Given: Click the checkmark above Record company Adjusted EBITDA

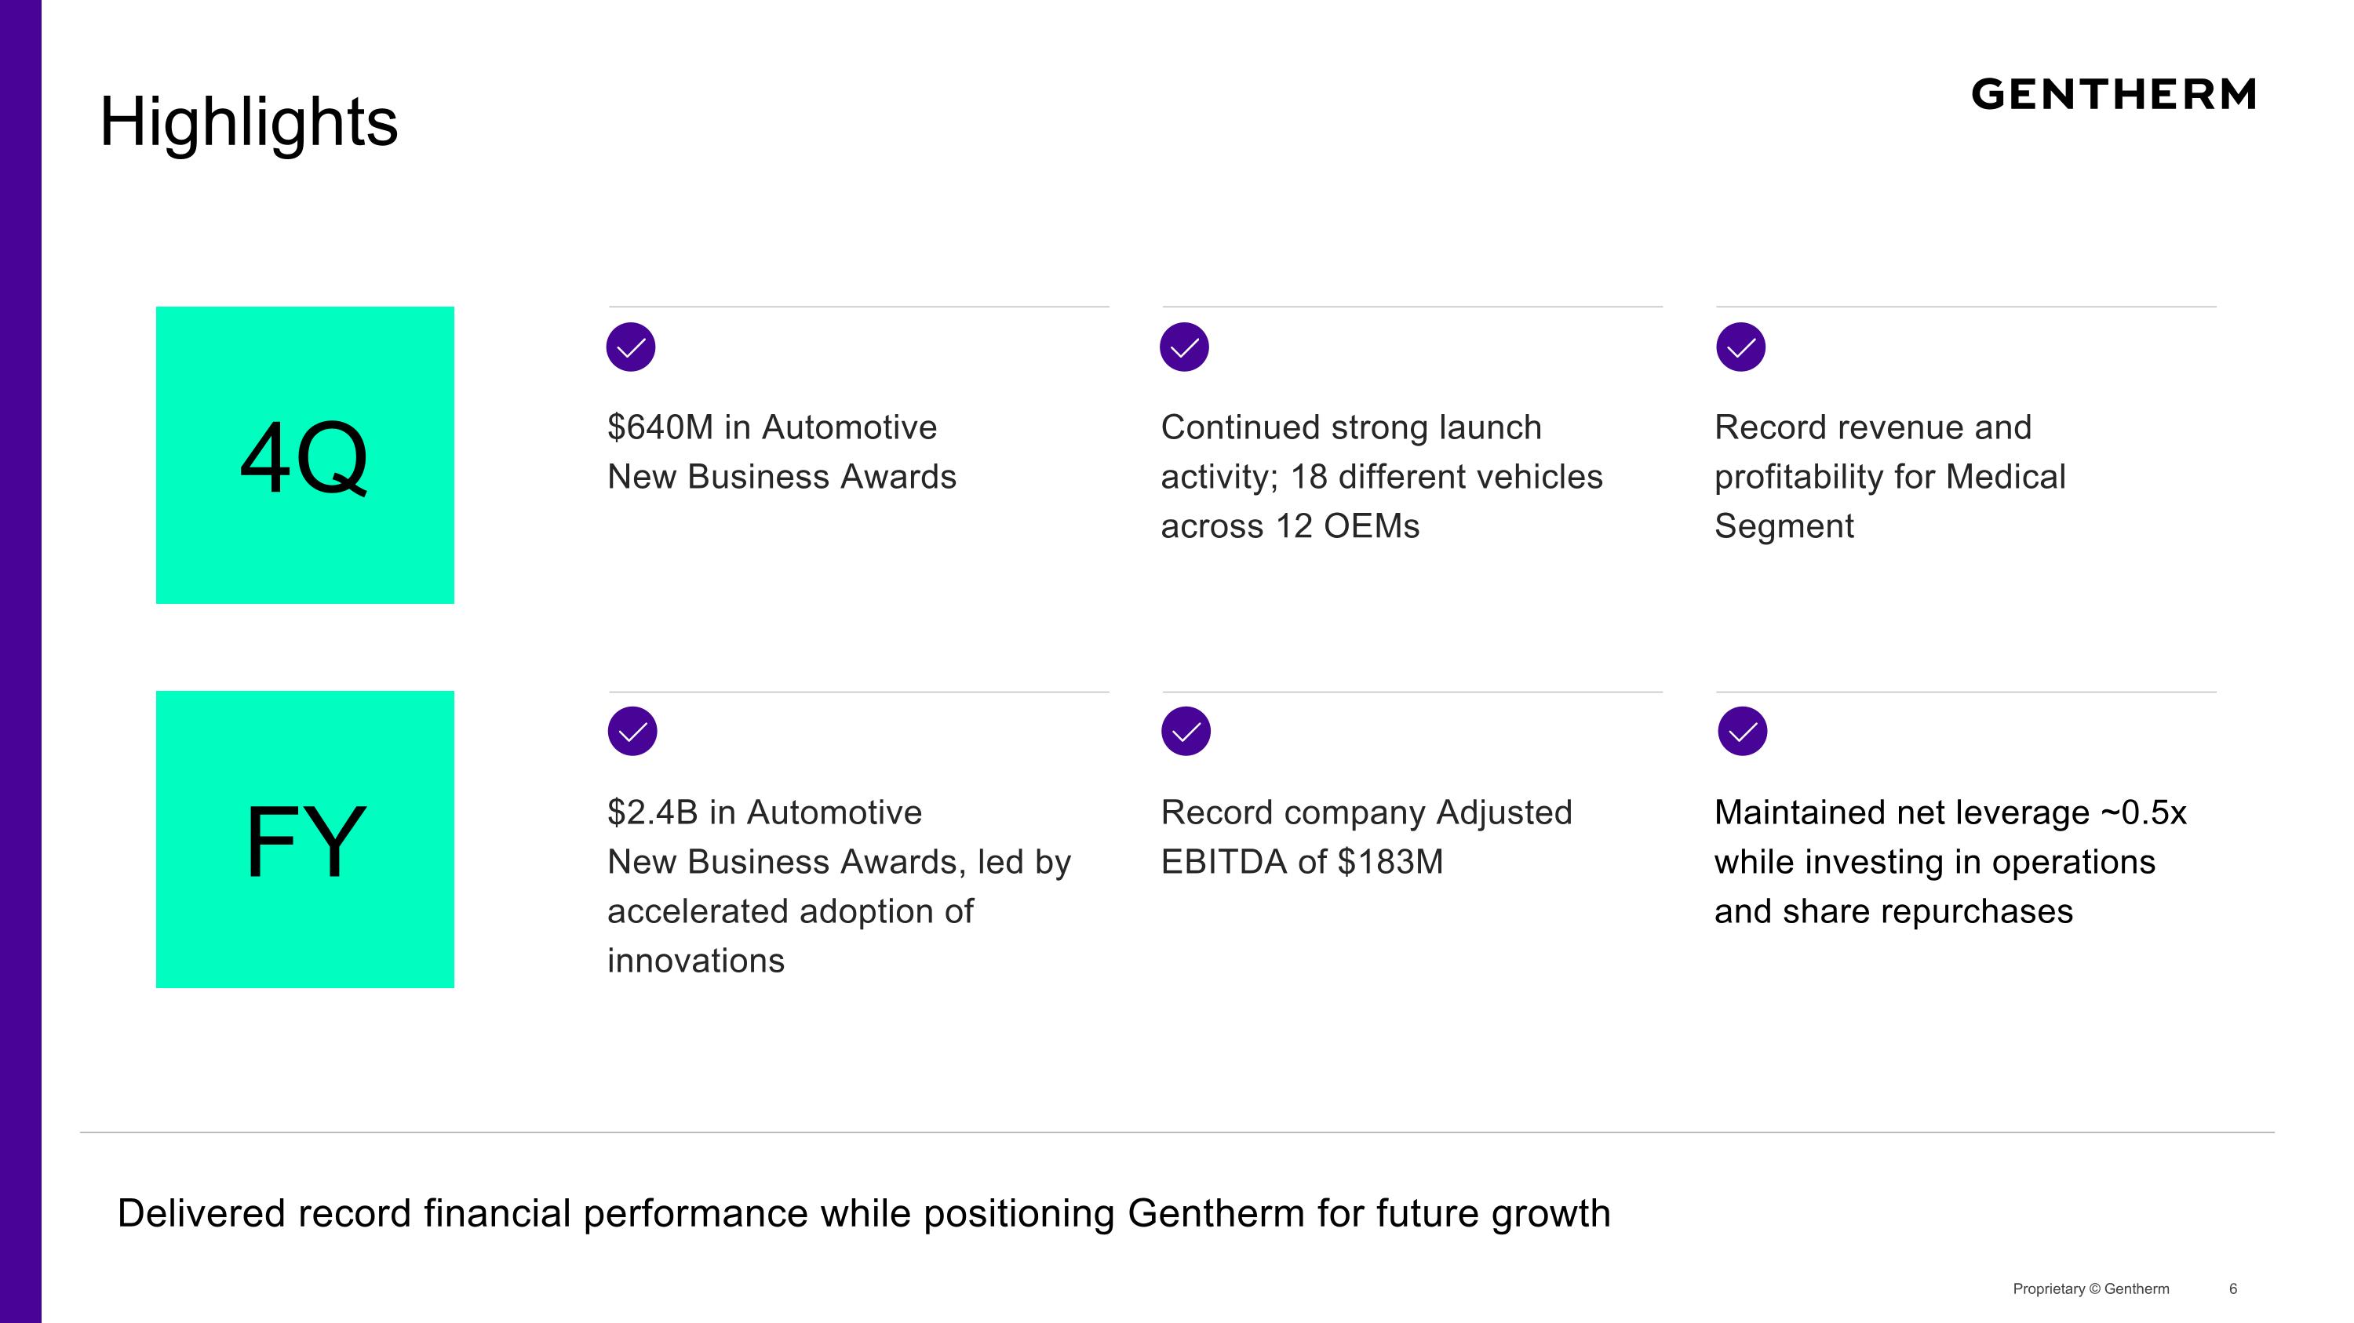Looking at the screenshot, I should [1186, 732].
